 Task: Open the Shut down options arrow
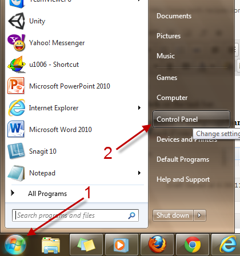[x=199, y=215]
